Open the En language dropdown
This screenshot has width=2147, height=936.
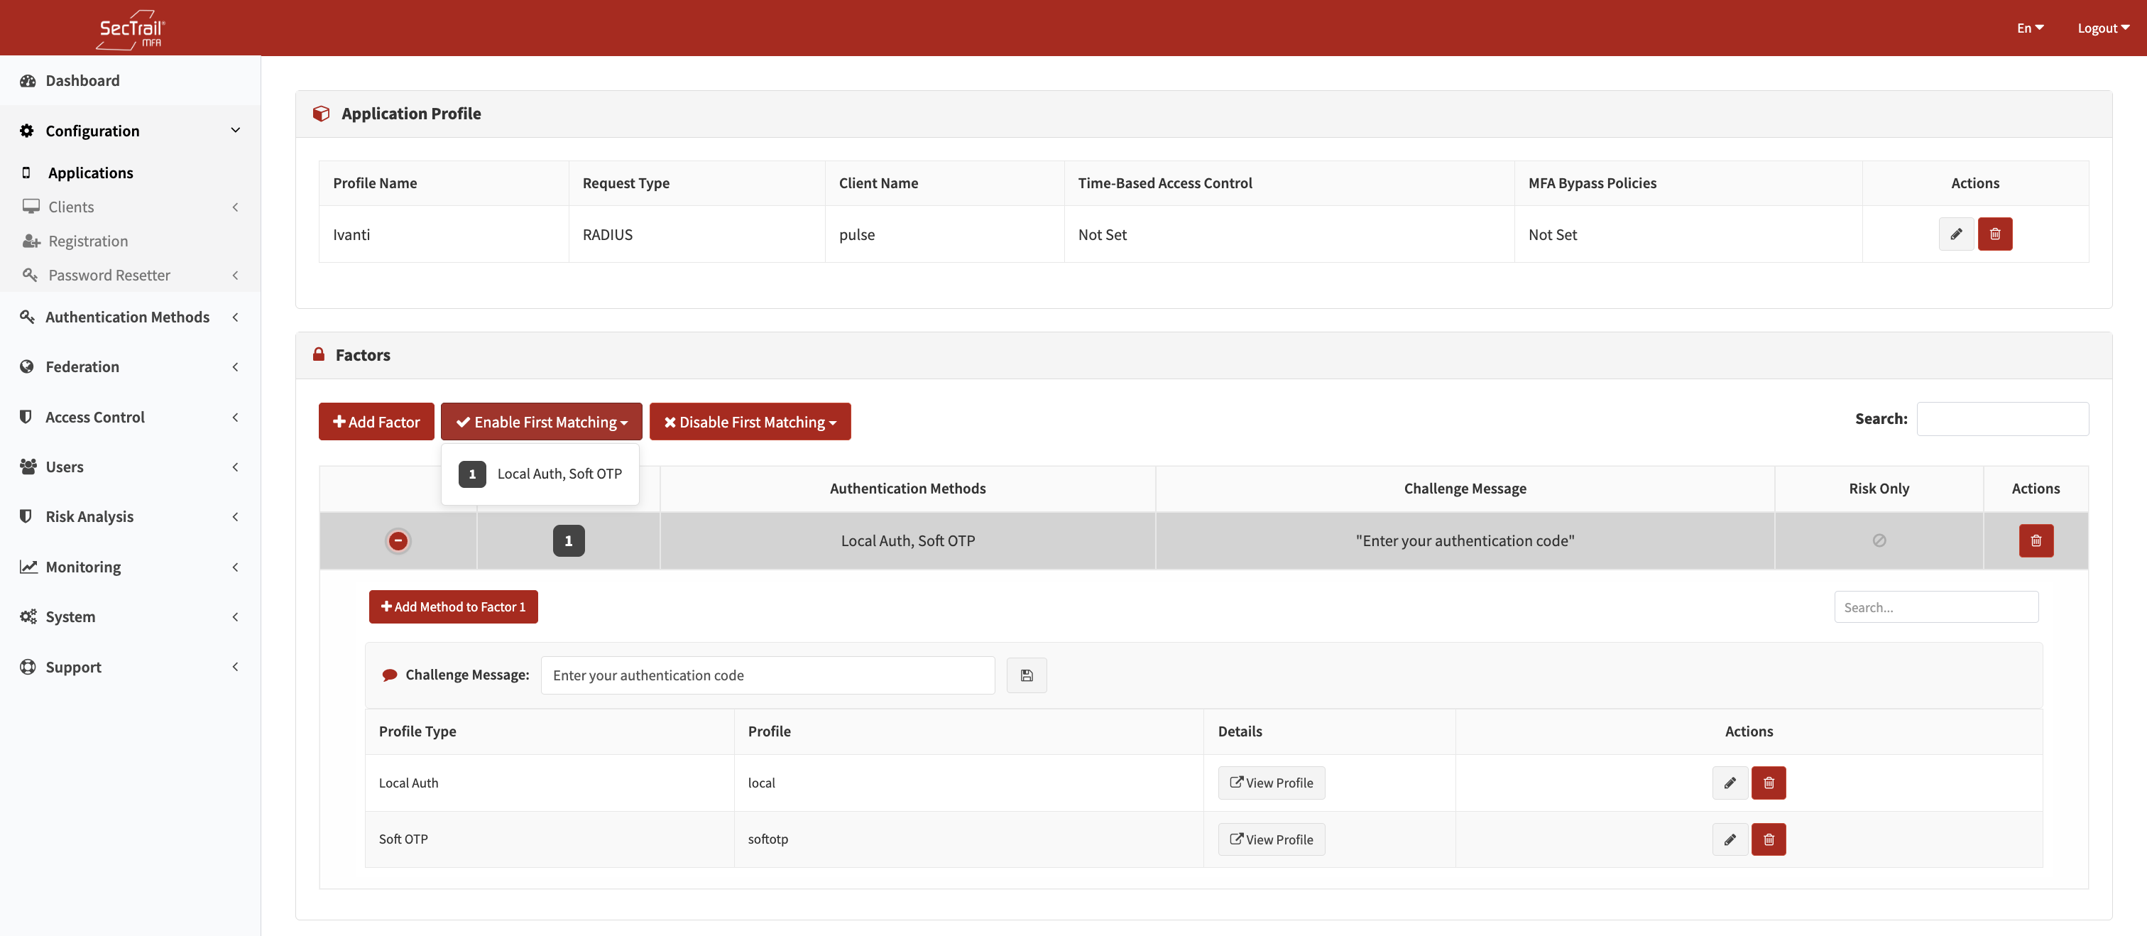(2029, 28)
